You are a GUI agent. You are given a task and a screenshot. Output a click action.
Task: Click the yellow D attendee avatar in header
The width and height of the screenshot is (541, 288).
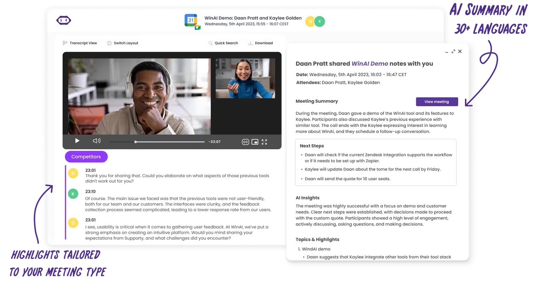311,22
